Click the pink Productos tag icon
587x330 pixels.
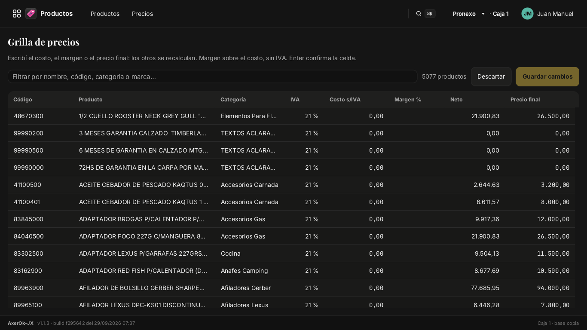pos(31,14)
